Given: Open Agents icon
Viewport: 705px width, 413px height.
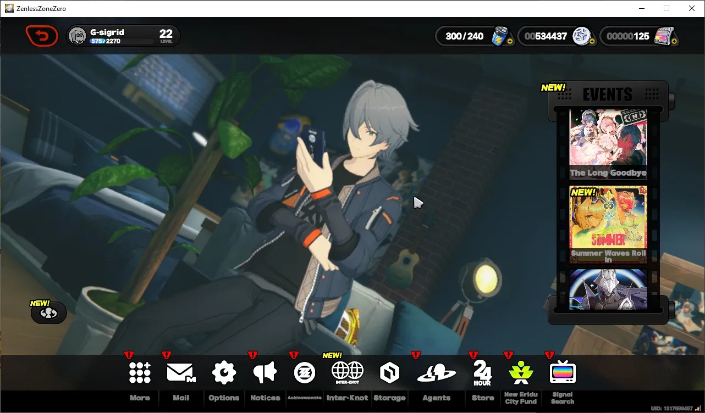Looking at the screenshot, I should pos(436,373).
